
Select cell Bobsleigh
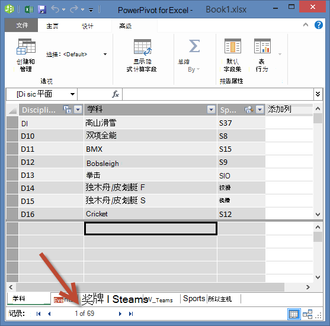click(150, 162)
